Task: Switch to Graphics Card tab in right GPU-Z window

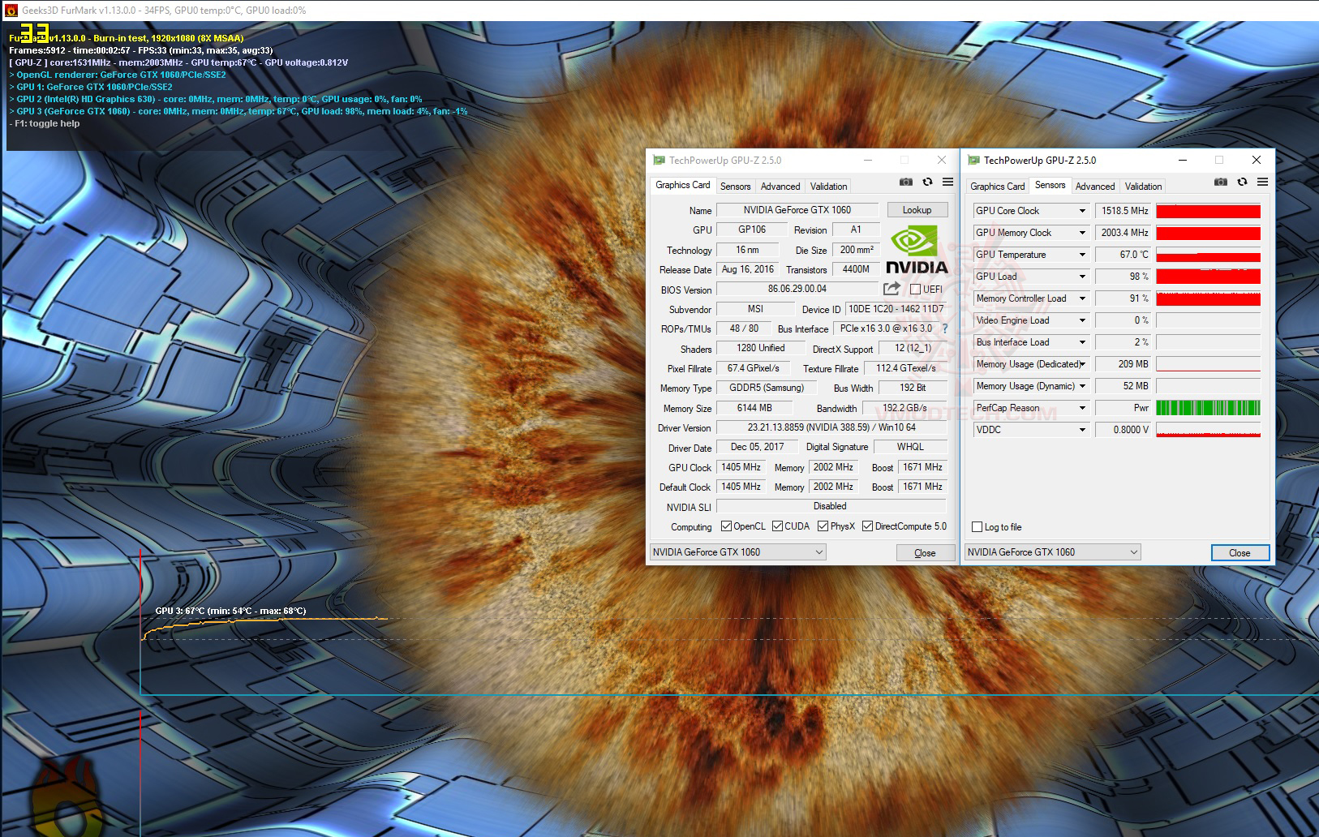Action: point(998,187)
